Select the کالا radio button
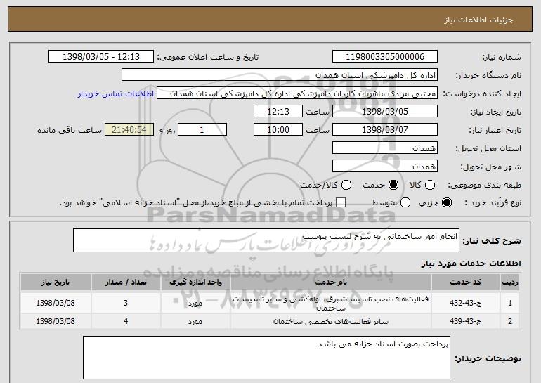 430,185
